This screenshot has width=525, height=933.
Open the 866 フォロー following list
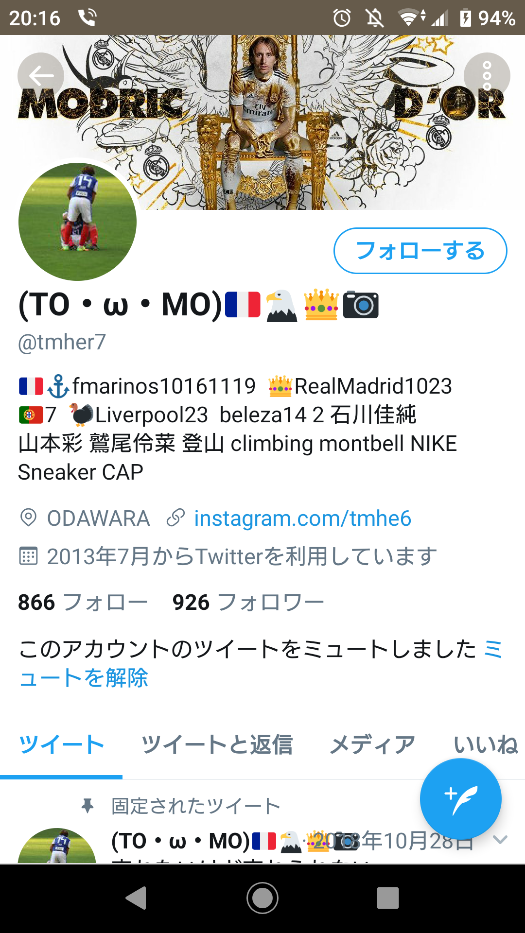click(x=83, y=603)
